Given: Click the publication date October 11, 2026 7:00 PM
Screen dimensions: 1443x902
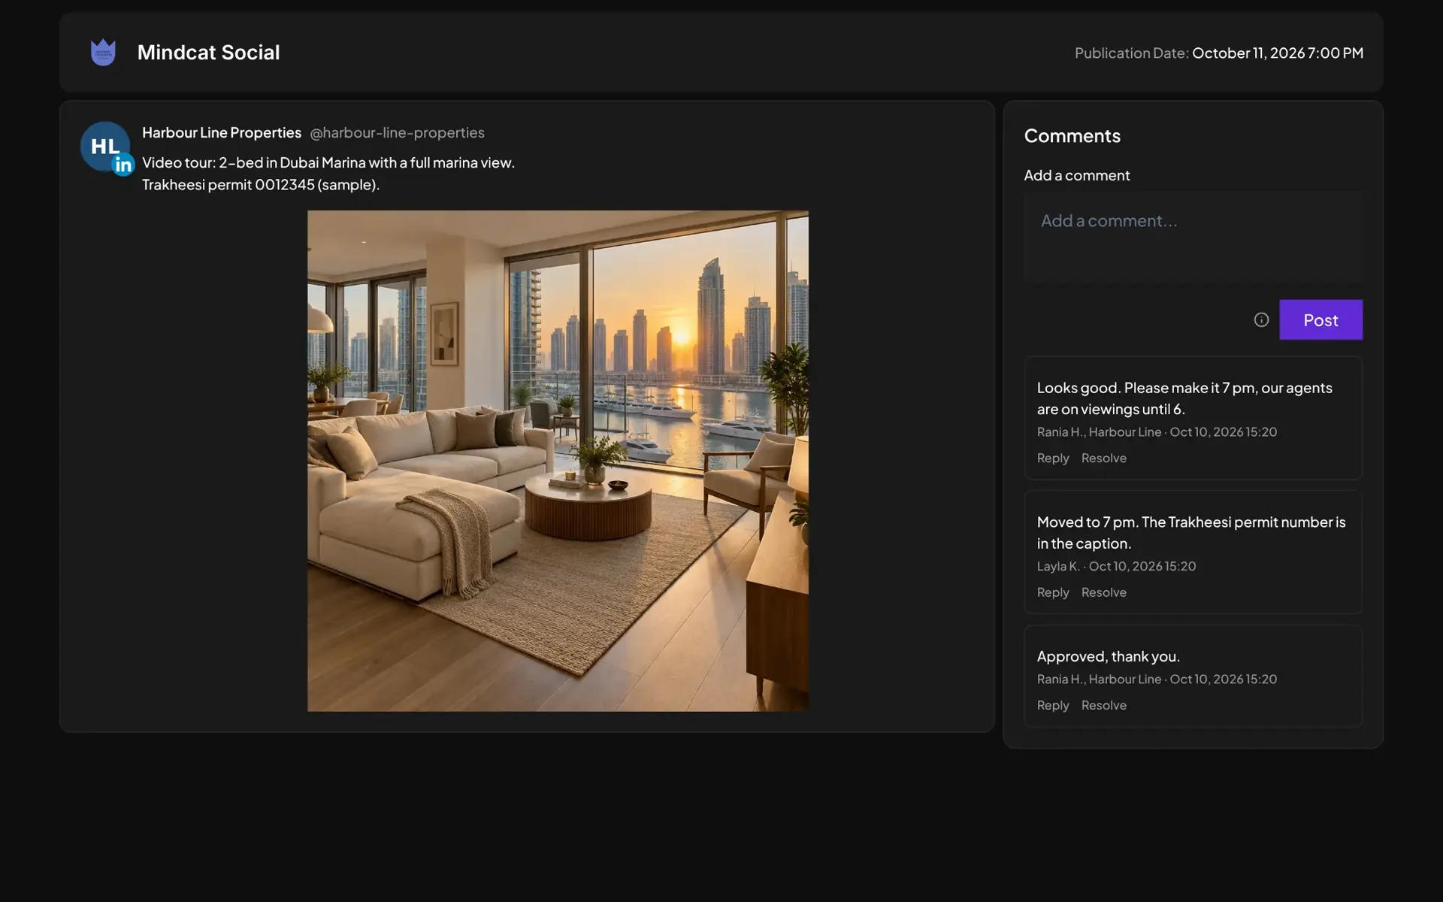Looking at the screenshot, I should [x=1278, y=53].
